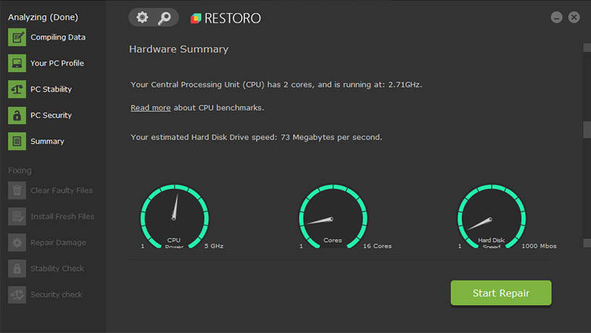The width and height of the screenshot is (591, 333).
Task: Click the Stability Check lock icon
Action: pos(17,268)
